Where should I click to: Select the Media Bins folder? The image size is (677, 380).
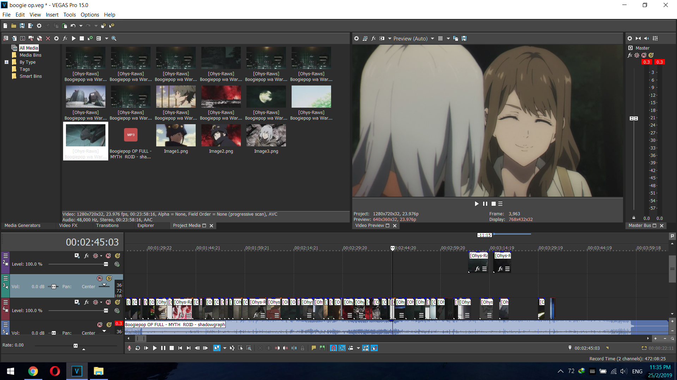point(30,55)
